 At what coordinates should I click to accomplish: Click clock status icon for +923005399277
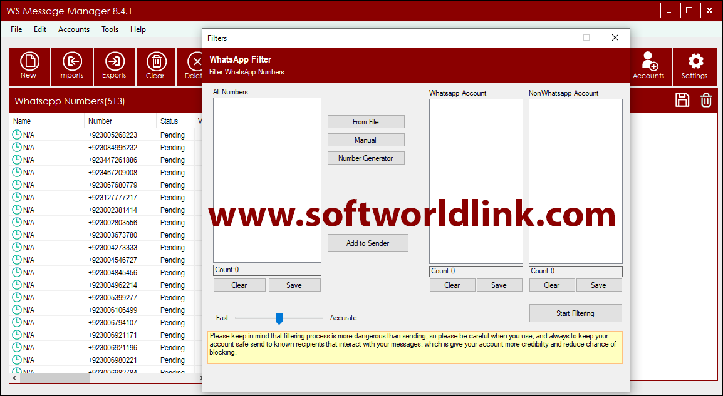tap(16, 297)
